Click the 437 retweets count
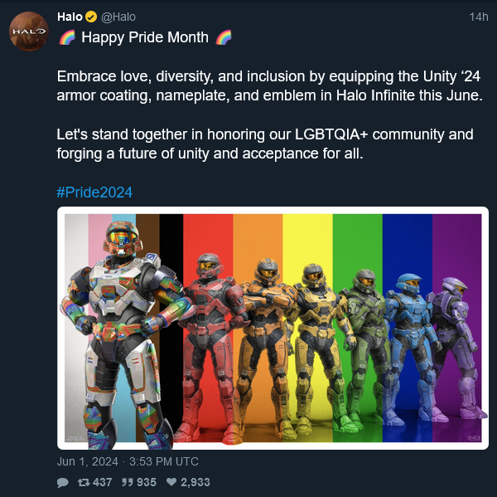 [103, 482]
